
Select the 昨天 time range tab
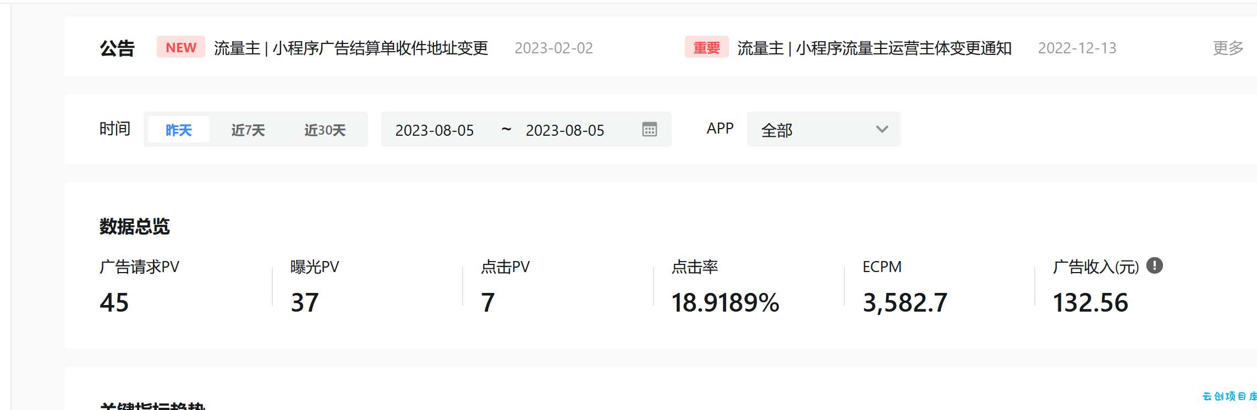tap(179, 130)
